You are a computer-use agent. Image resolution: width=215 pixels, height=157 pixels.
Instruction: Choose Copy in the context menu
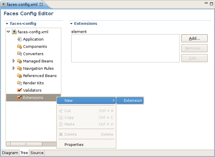pos(87,117)
